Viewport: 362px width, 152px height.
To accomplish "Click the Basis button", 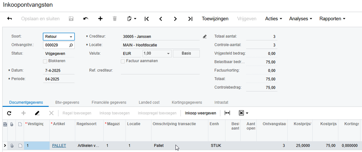I will 186,53.
